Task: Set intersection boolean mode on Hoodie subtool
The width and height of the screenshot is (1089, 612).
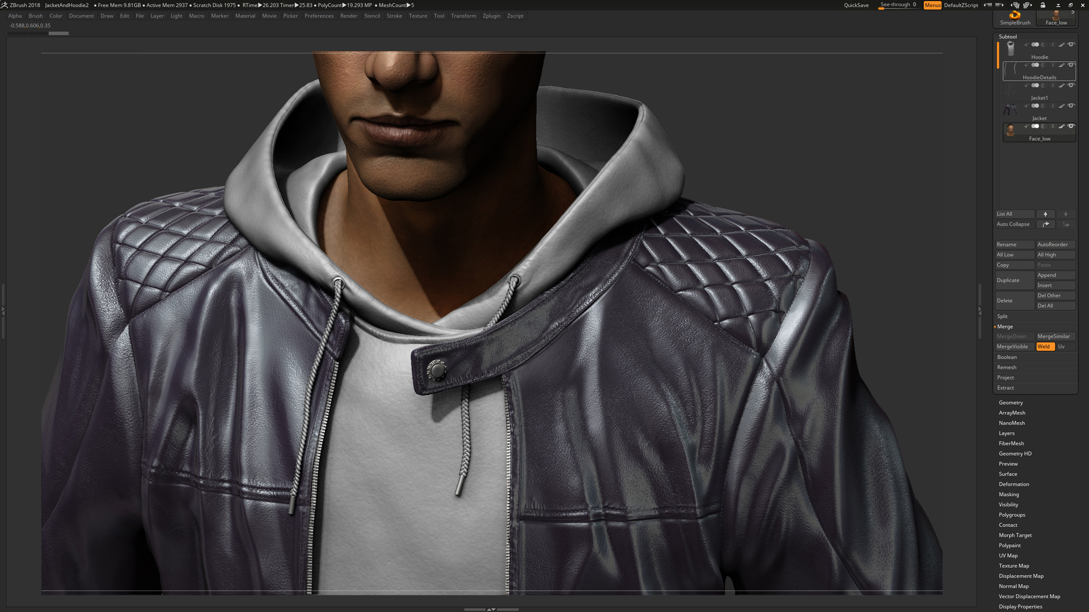Action: tap(1053, 45)
